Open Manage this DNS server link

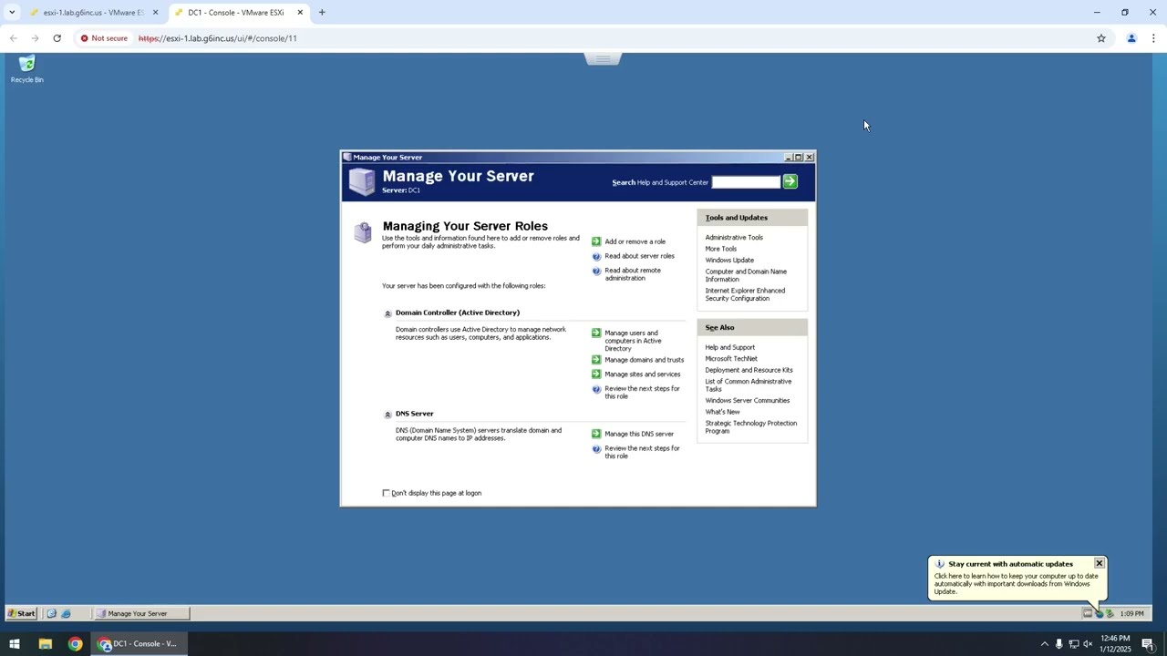639,434
